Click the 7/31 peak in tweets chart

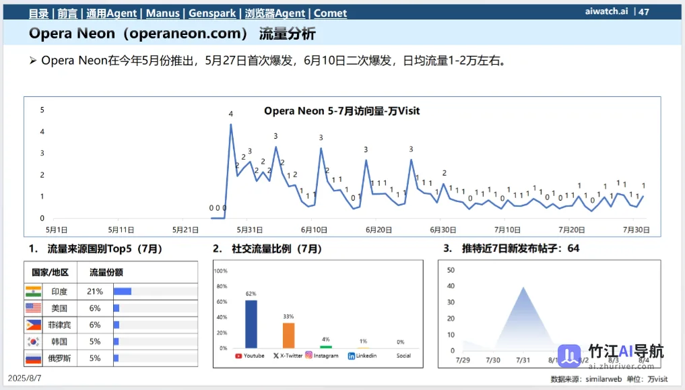coord(523,288)
